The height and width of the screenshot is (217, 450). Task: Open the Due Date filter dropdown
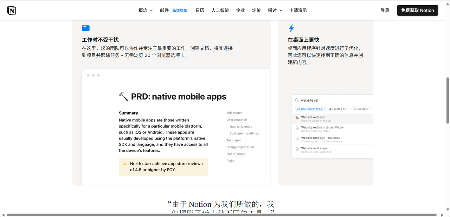click(x=362, y=109)
